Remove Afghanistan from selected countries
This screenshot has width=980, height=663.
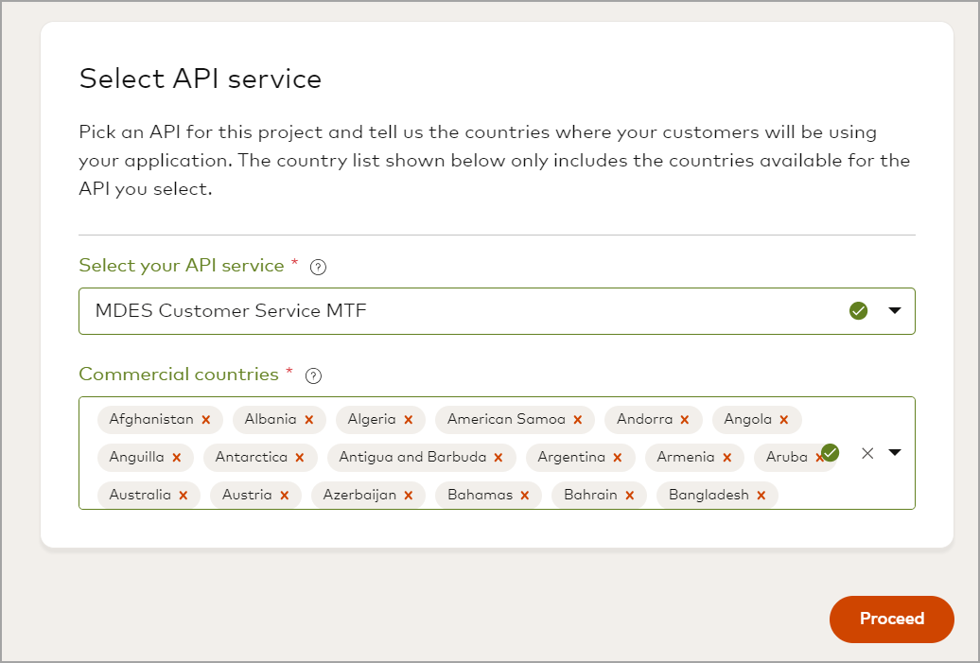(205, 420)
